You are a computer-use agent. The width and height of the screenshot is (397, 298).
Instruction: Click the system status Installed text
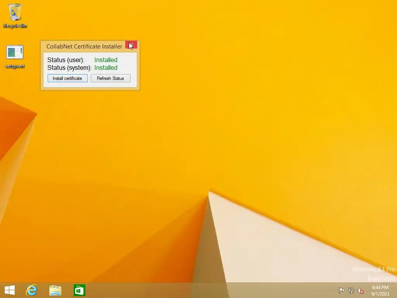(106, 68)
